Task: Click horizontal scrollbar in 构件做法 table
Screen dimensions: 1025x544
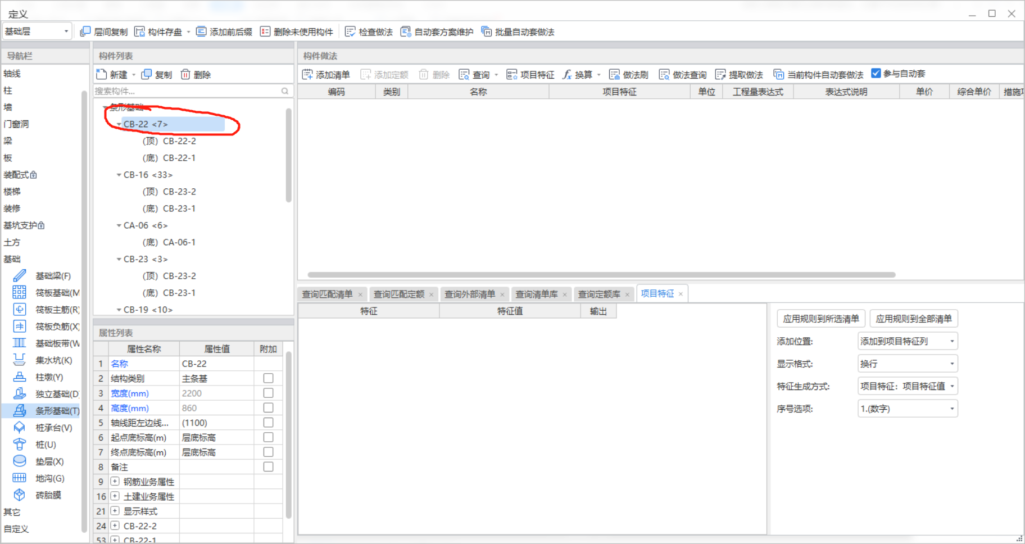Action: [x=601, y=275]
